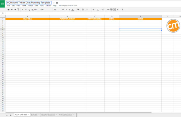181x117 pixels.
Task: Select the POTENTIAL GUEST header cell
Action: pos(67,19)
